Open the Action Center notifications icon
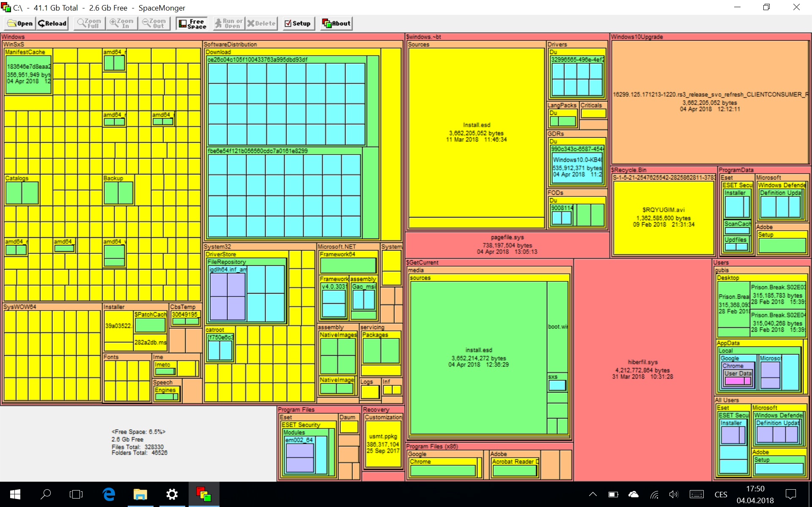Image resolution: width=812 pixels, height=507 pixels. click(790, 494)
